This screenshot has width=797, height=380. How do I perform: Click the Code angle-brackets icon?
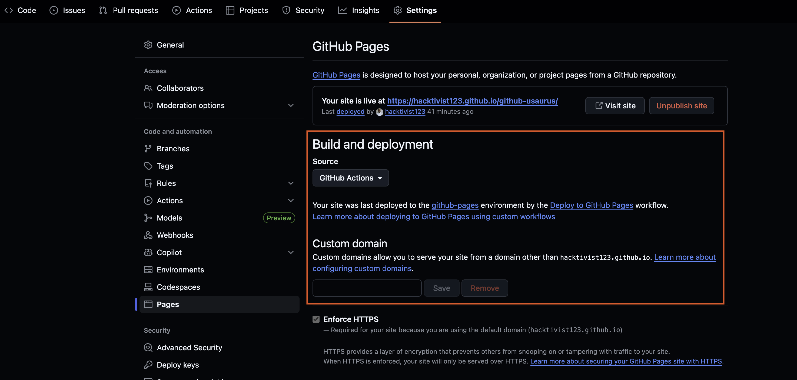pyautogui.click(x=9, y=10)
